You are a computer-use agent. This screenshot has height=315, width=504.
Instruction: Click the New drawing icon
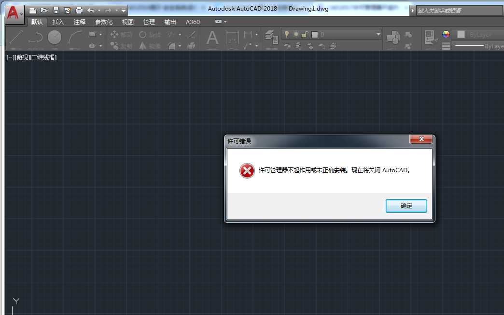32,11
